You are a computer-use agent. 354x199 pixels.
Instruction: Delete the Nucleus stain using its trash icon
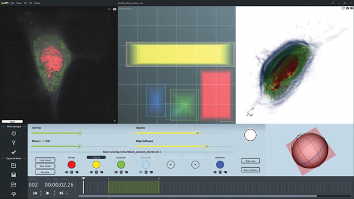71,171
